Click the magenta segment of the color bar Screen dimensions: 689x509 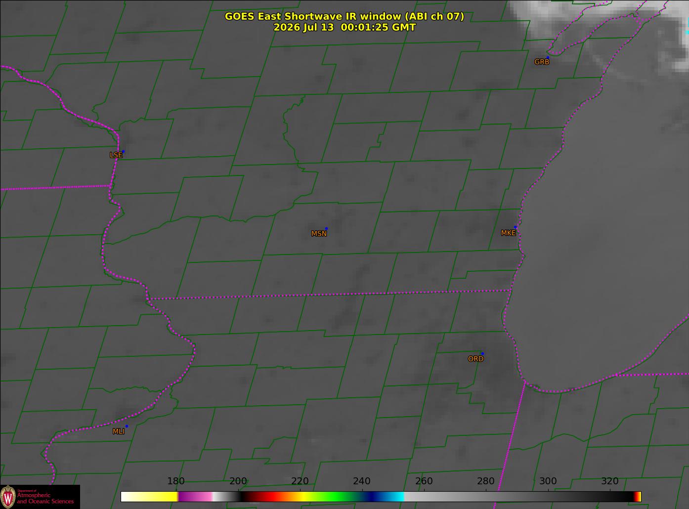(195, 497)
